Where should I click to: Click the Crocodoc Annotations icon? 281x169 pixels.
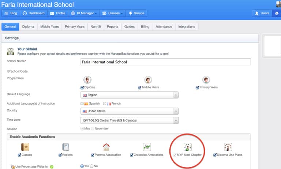(147, 147)
